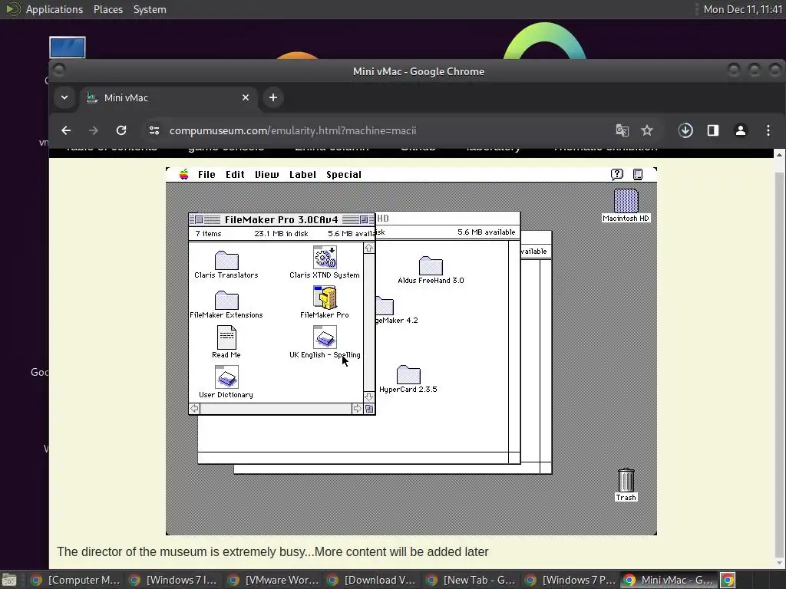Viewport: 786px width, 589px height.
Task: Click the '7 items' status text
Action: (208, 233)
